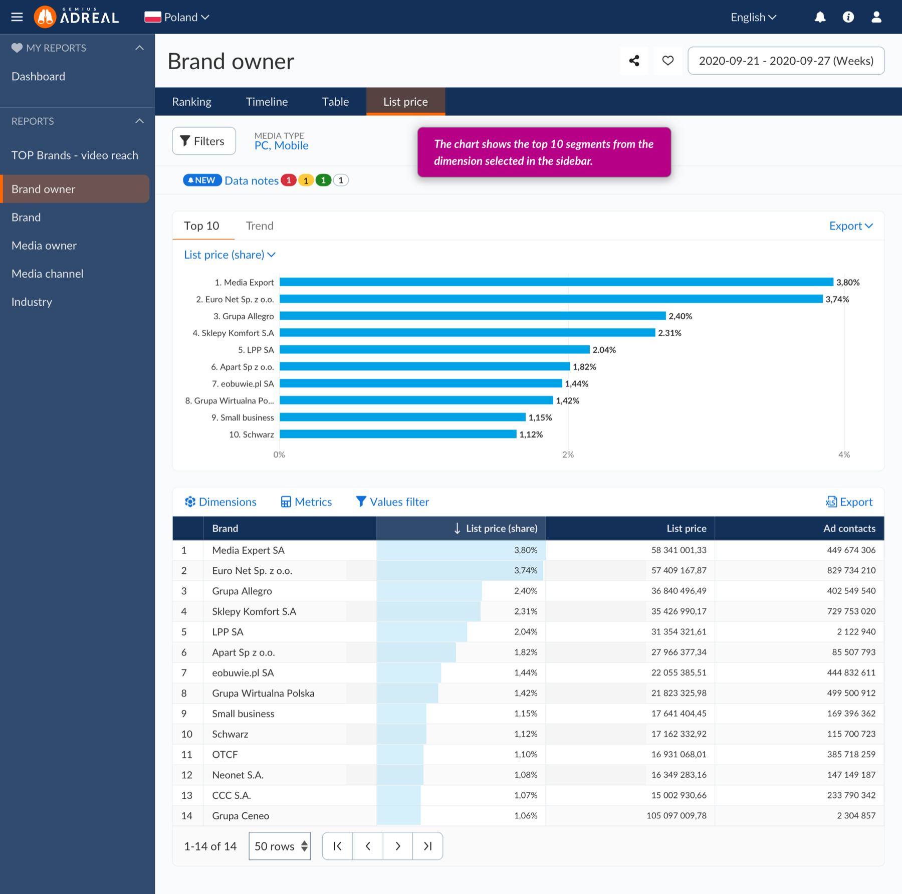Click the red data notes counter
This screenshot has width=902, height=894.
pyautogui.click(x=288, y=180)
